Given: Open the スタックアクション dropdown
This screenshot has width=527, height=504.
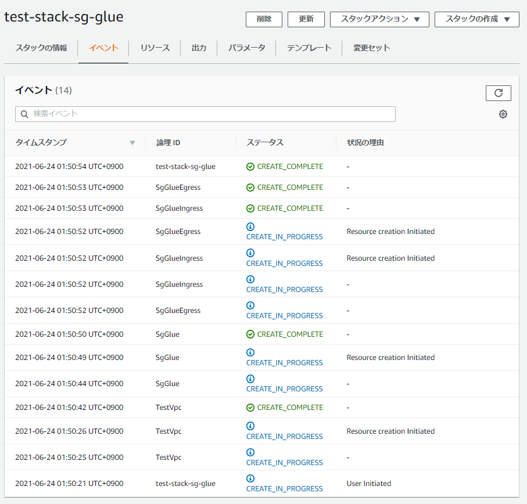Looking at the screenshot, I should pyautogui.click(x=379, y=19).
